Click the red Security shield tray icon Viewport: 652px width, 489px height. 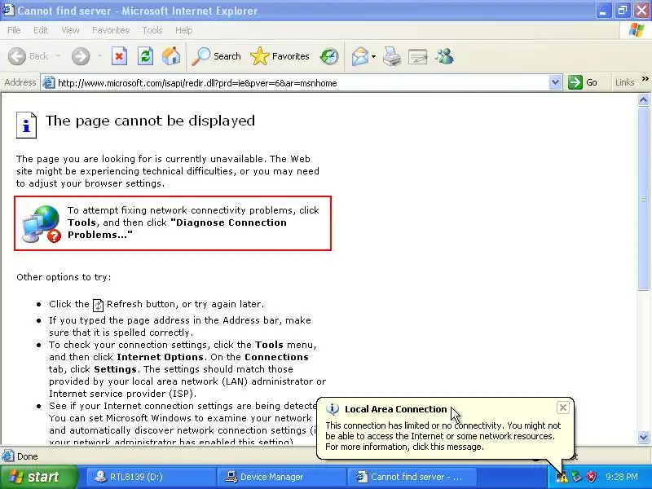click(591, 477)
